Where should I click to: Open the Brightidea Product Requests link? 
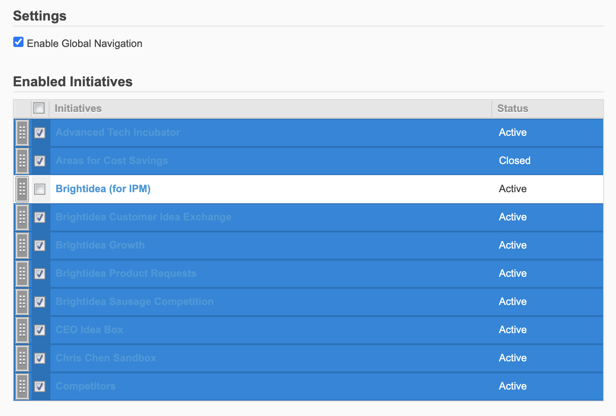pos(126,273)
